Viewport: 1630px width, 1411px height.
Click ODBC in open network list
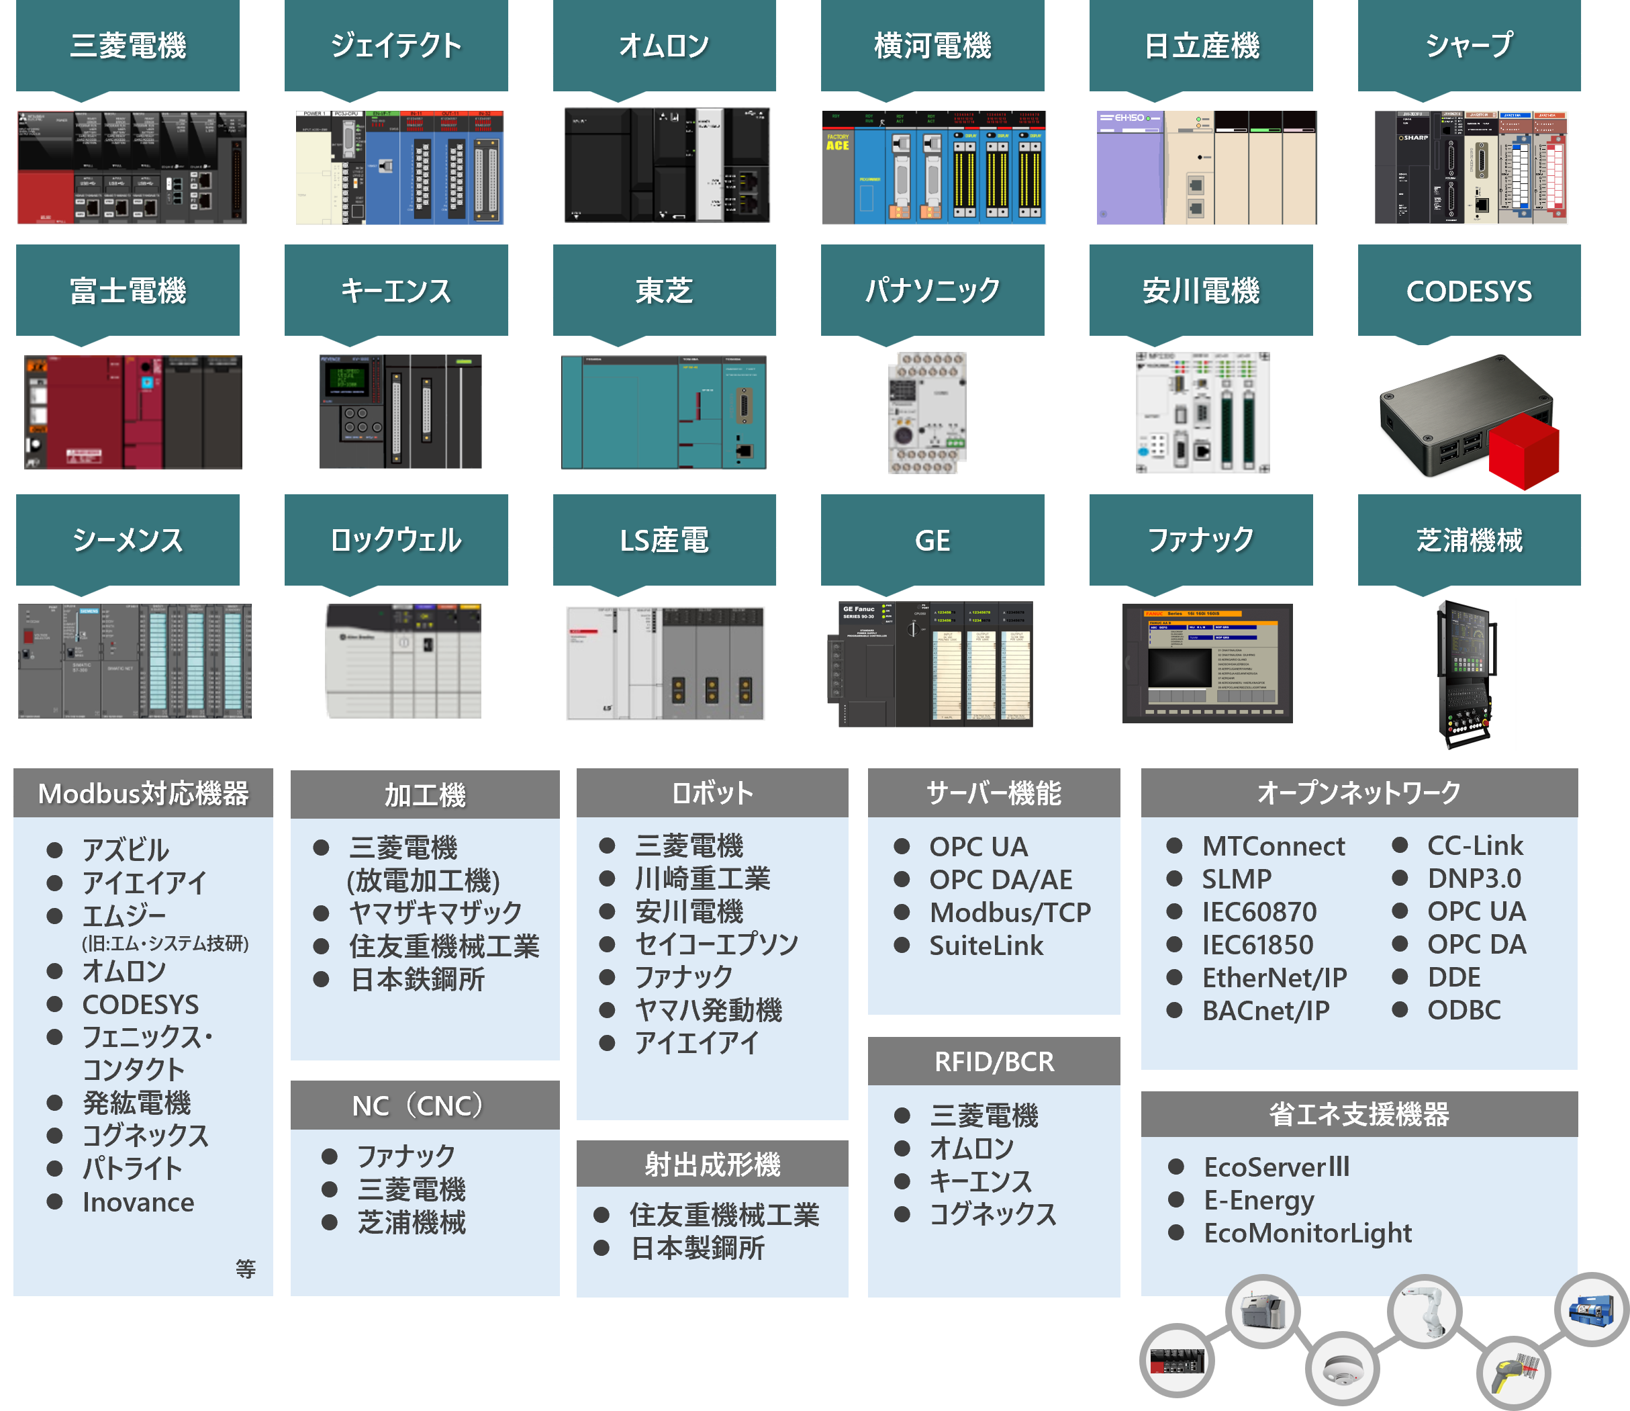click(1464, 1010)
